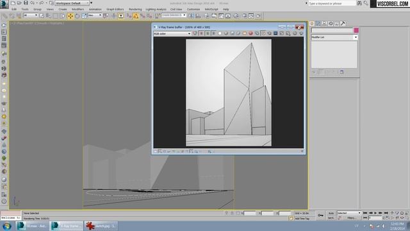410x231 pixels.
Task: Play the animation
Action: tap(375, 213)
